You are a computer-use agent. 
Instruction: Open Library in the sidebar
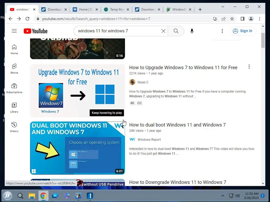point(14,108)
